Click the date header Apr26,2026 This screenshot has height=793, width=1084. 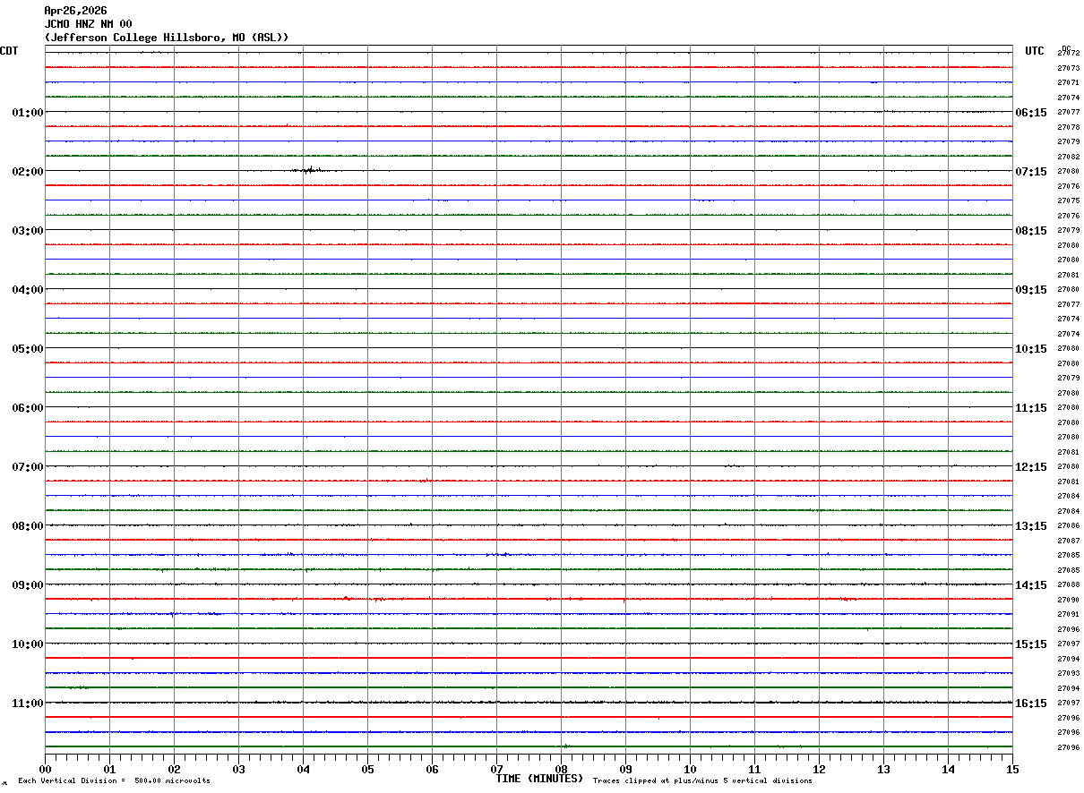point(75,11)
